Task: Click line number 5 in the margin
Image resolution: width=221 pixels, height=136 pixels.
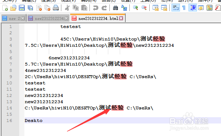Action: point(11,52)
